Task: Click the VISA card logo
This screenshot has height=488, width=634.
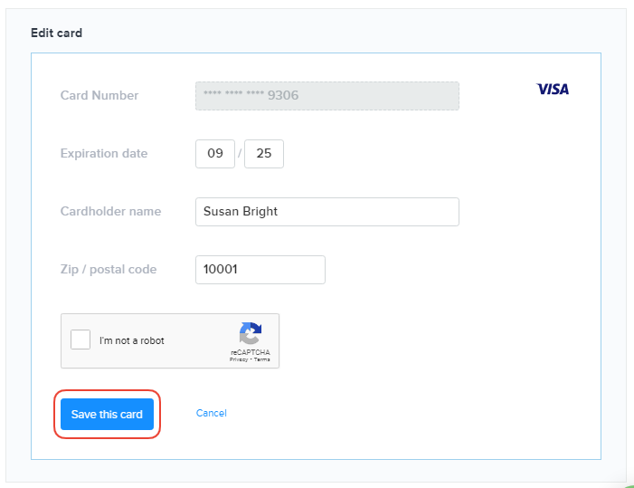Action: coord(553,90)
